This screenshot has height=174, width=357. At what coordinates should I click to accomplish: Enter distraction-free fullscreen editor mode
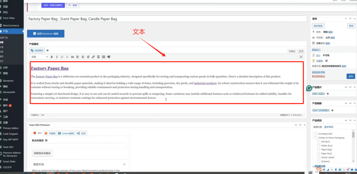click(x=301, y=57)
